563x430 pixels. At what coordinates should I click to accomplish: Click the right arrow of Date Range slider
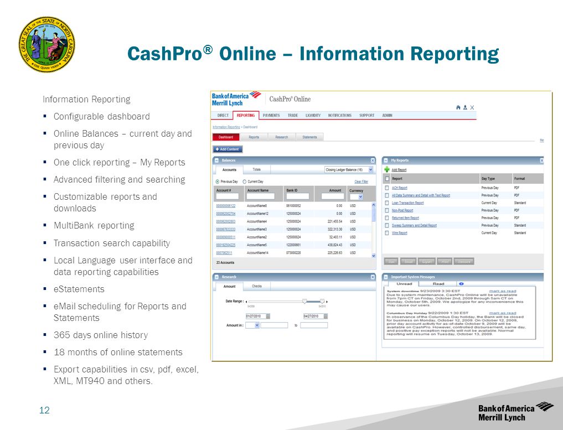pos(327,302)
